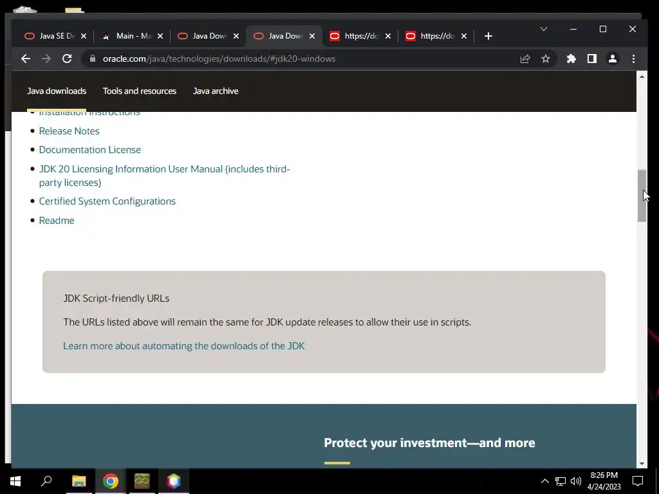Open JDK 20 Licensing Information User Manual
This screenshot has width=659, height=494.
(164, 176)
